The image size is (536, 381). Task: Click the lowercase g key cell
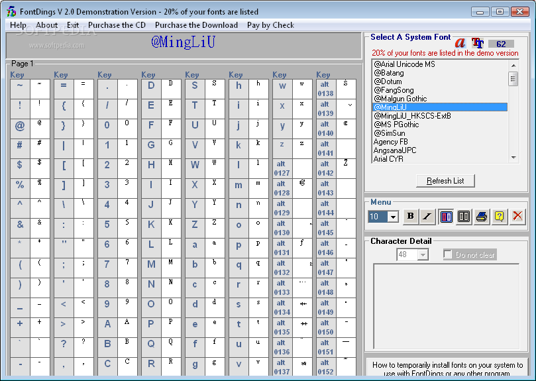click(195, 366)
